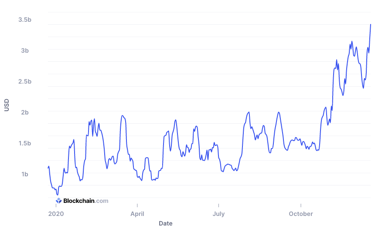
Task: Click the USD vertical axis title
Action: click(7, 105)
